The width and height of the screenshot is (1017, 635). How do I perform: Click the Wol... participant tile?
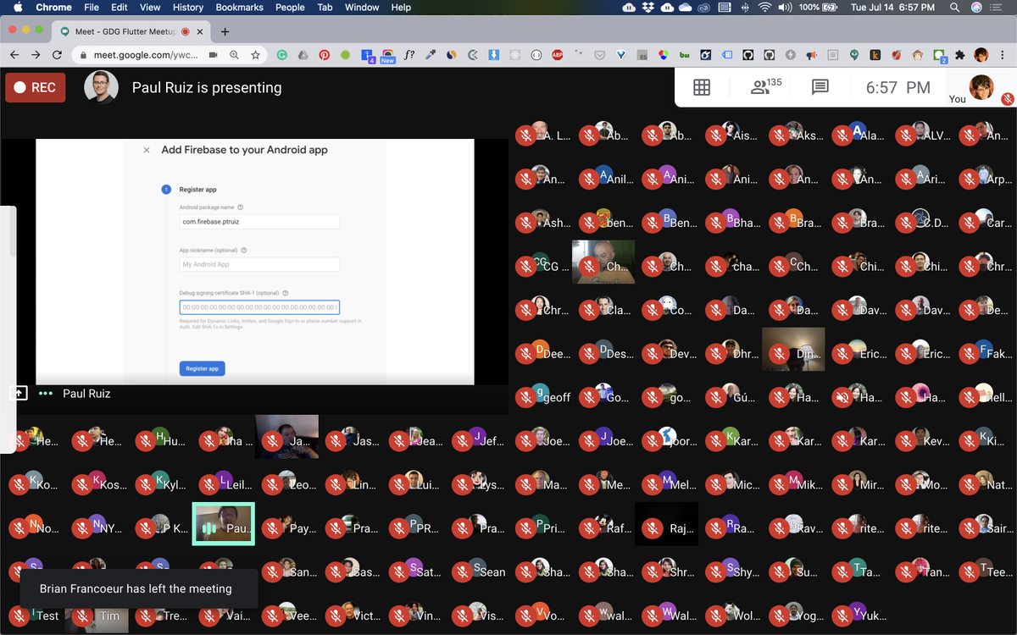(x=730, y=611)
